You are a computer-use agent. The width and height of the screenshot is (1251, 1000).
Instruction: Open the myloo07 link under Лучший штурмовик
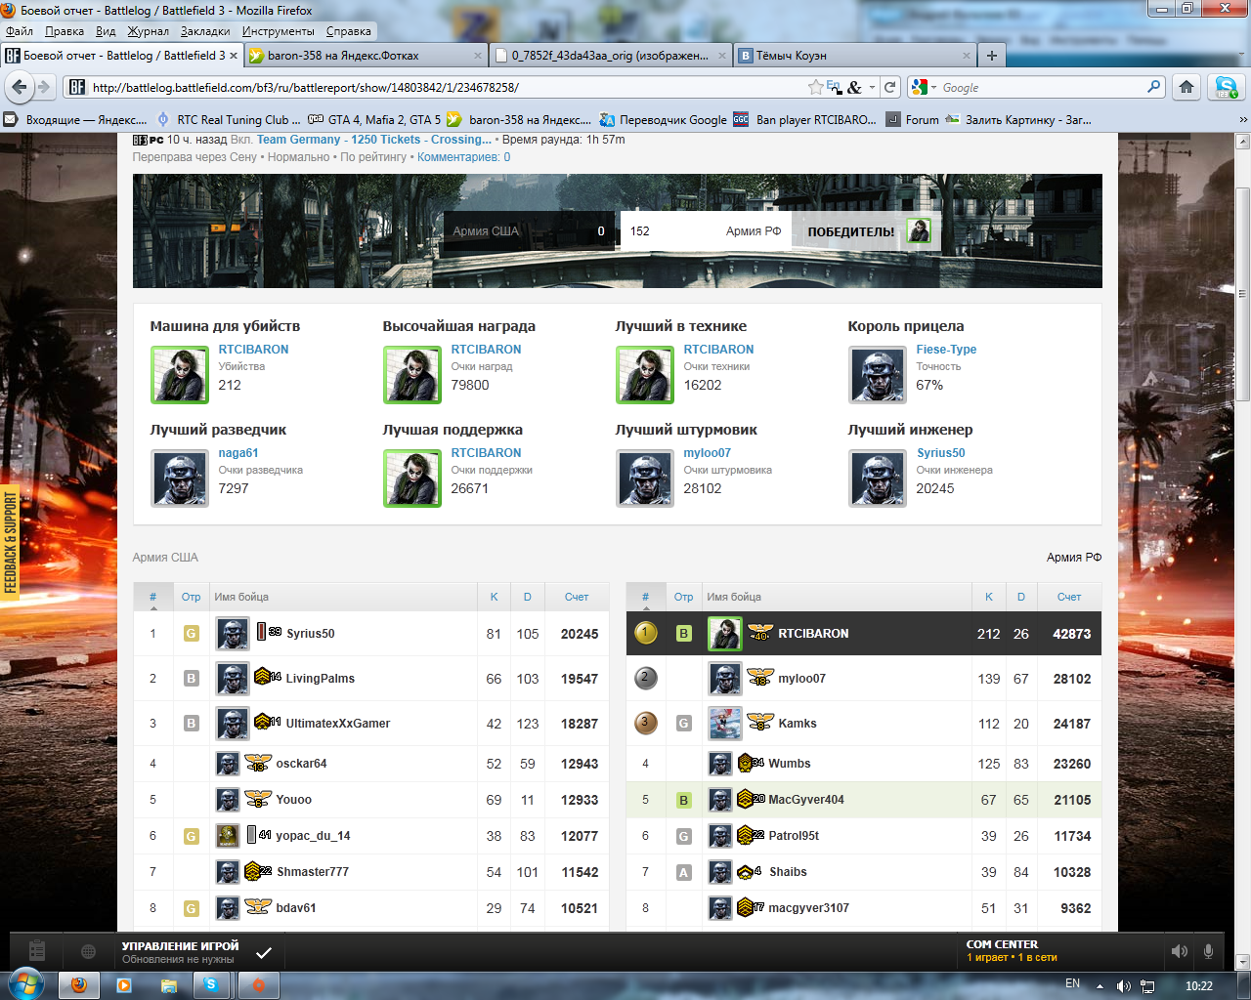[x=707, y=453]
